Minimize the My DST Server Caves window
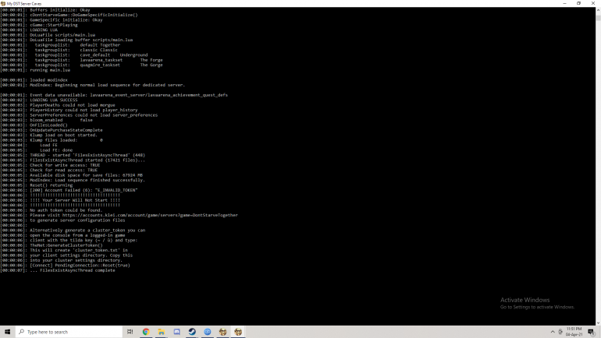 [x=560, y=3]
